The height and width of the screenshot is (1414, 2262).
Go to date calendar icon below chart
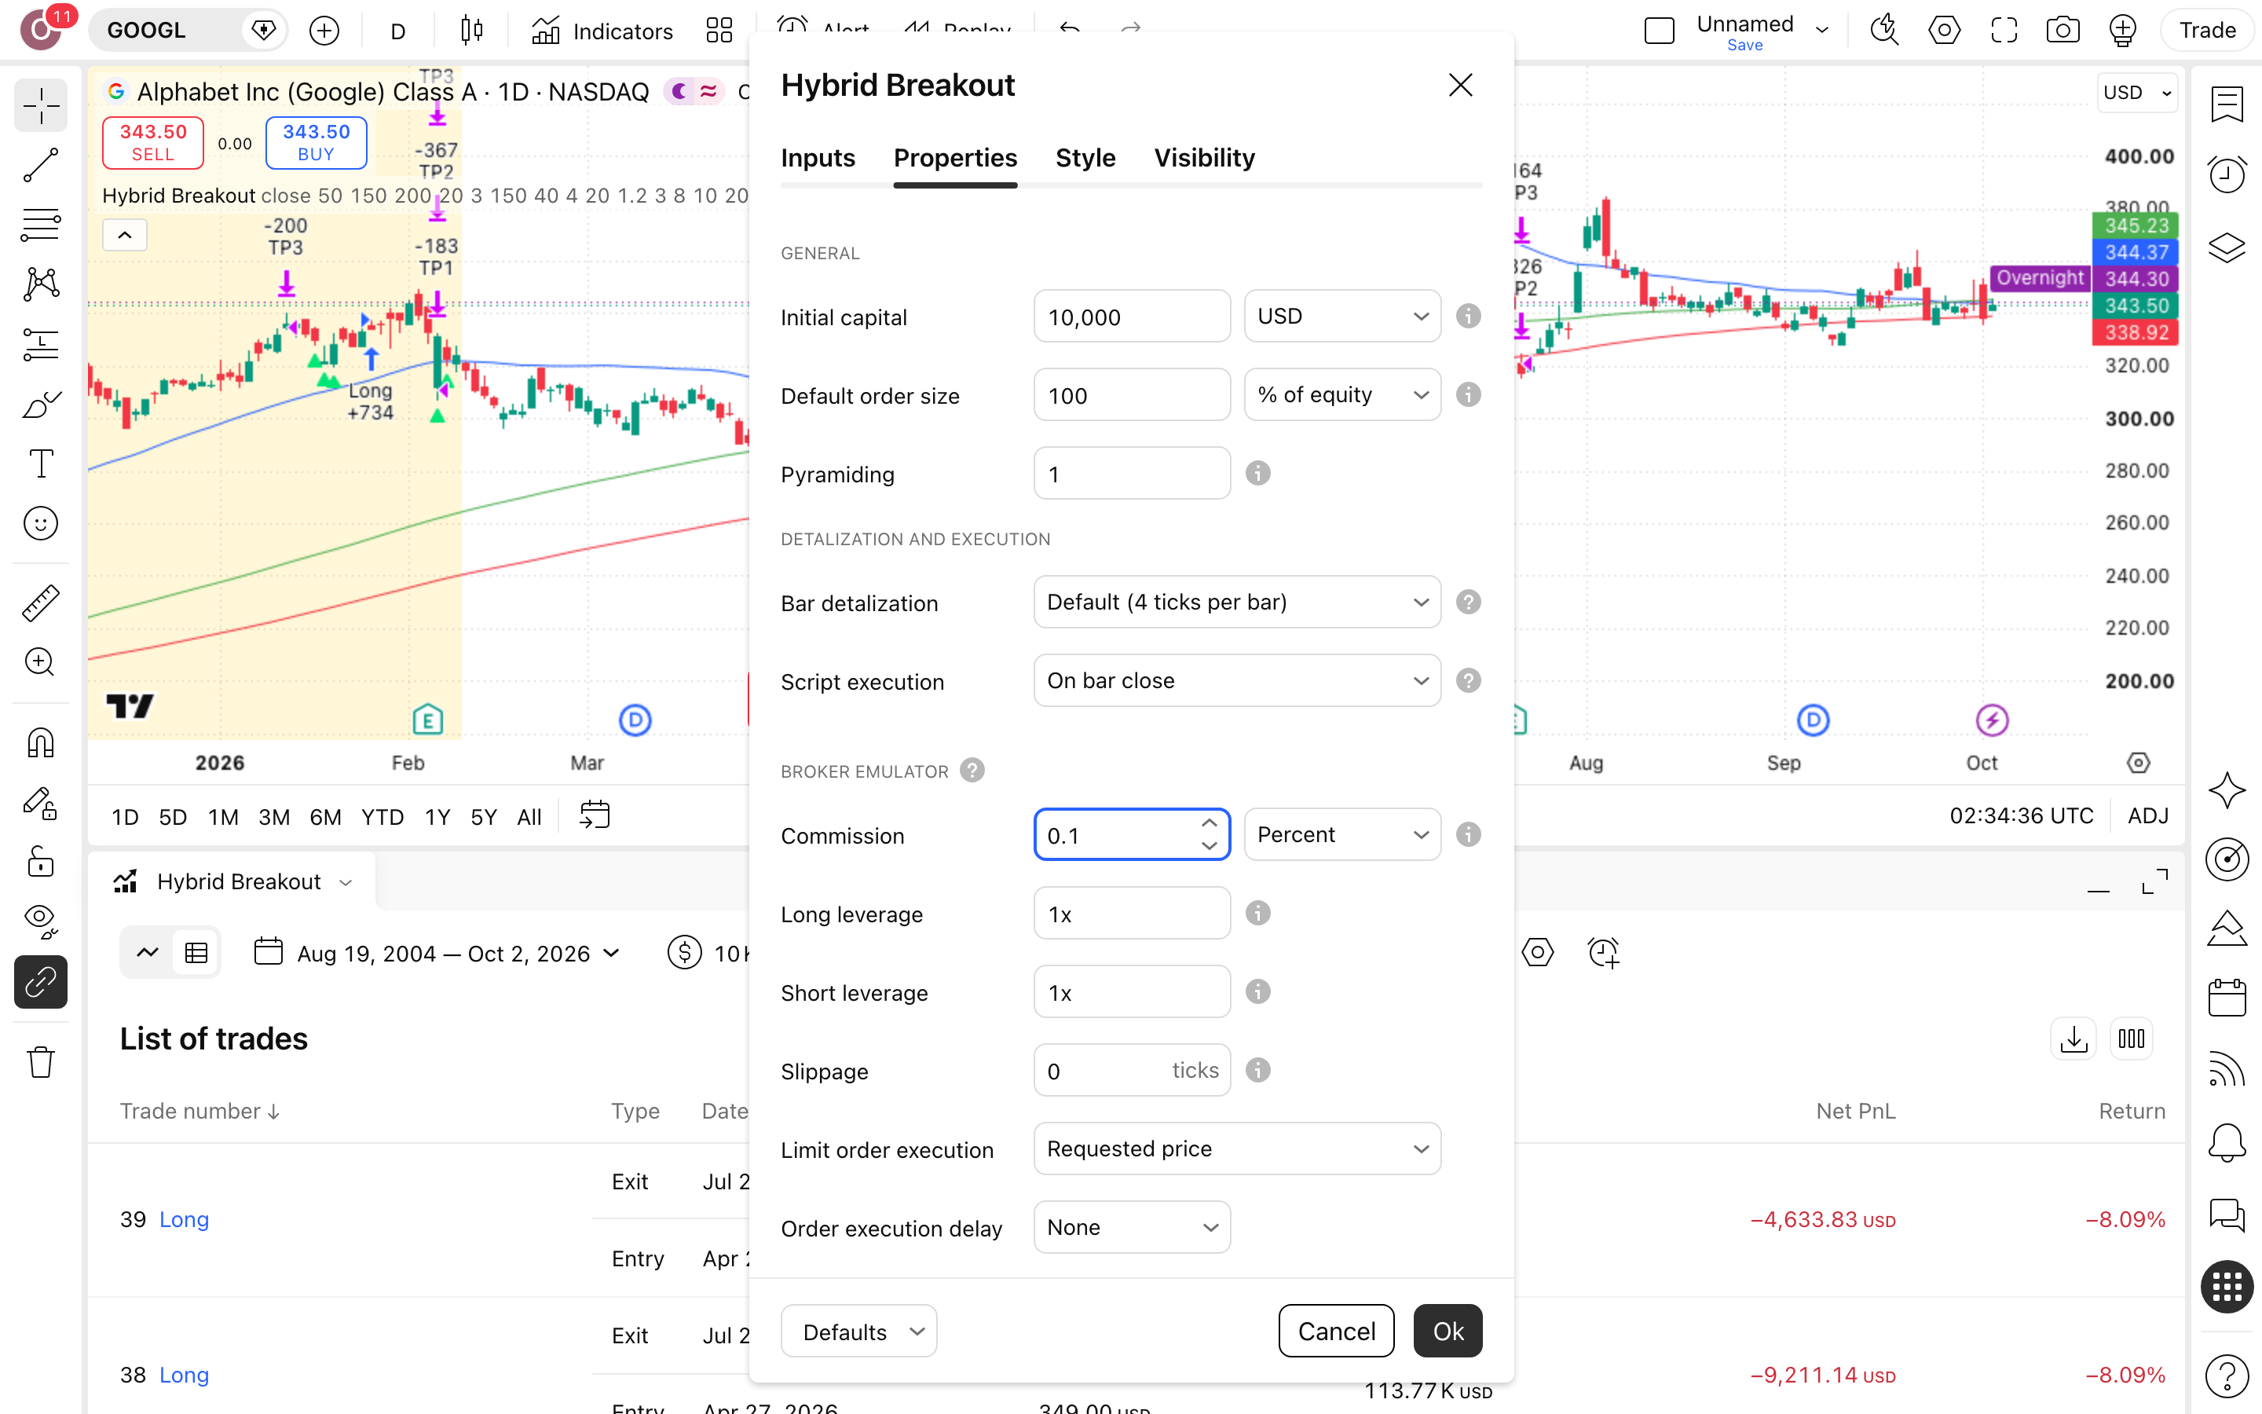tap(595, 815)
